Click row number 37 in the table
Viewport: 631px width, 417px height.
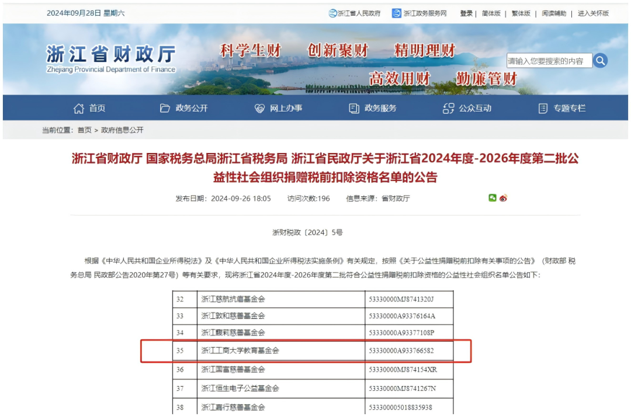(180, 388)
